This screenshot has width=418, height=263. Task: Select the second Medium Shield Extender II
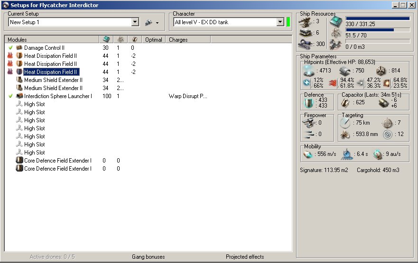[53, 88]
